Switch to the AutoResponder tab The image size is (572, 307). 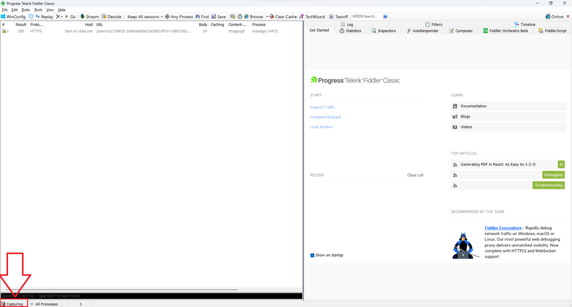pos(423,31)
